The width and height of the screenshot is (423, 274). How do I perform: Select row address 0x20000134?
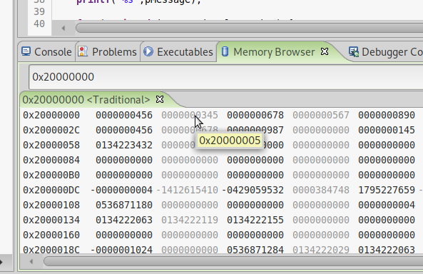coord(51,220)
